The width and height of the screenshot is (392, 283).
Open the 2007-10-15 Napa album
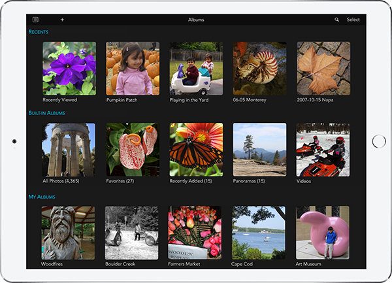click(323, 69)
